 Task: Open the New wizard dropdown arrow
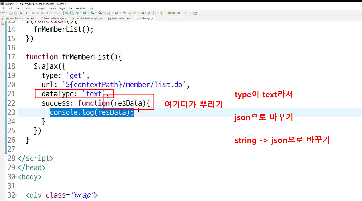pyautogui.click(x=7, y=13)
